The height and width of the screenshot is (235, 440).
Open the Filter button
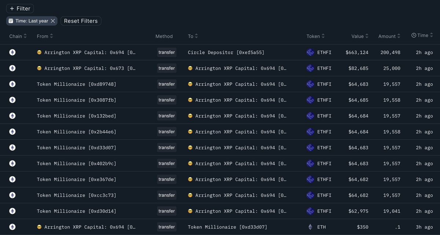pos(20,8)
